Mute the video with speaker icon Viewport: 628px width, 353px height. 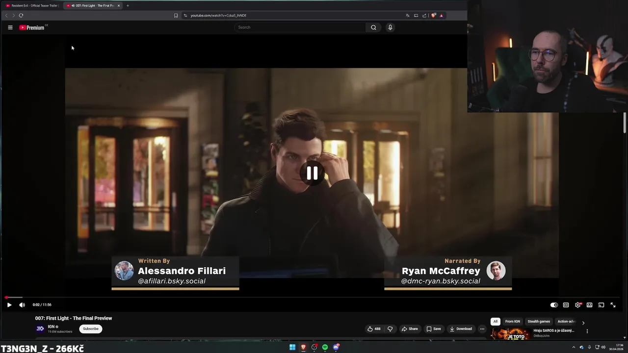22,305
